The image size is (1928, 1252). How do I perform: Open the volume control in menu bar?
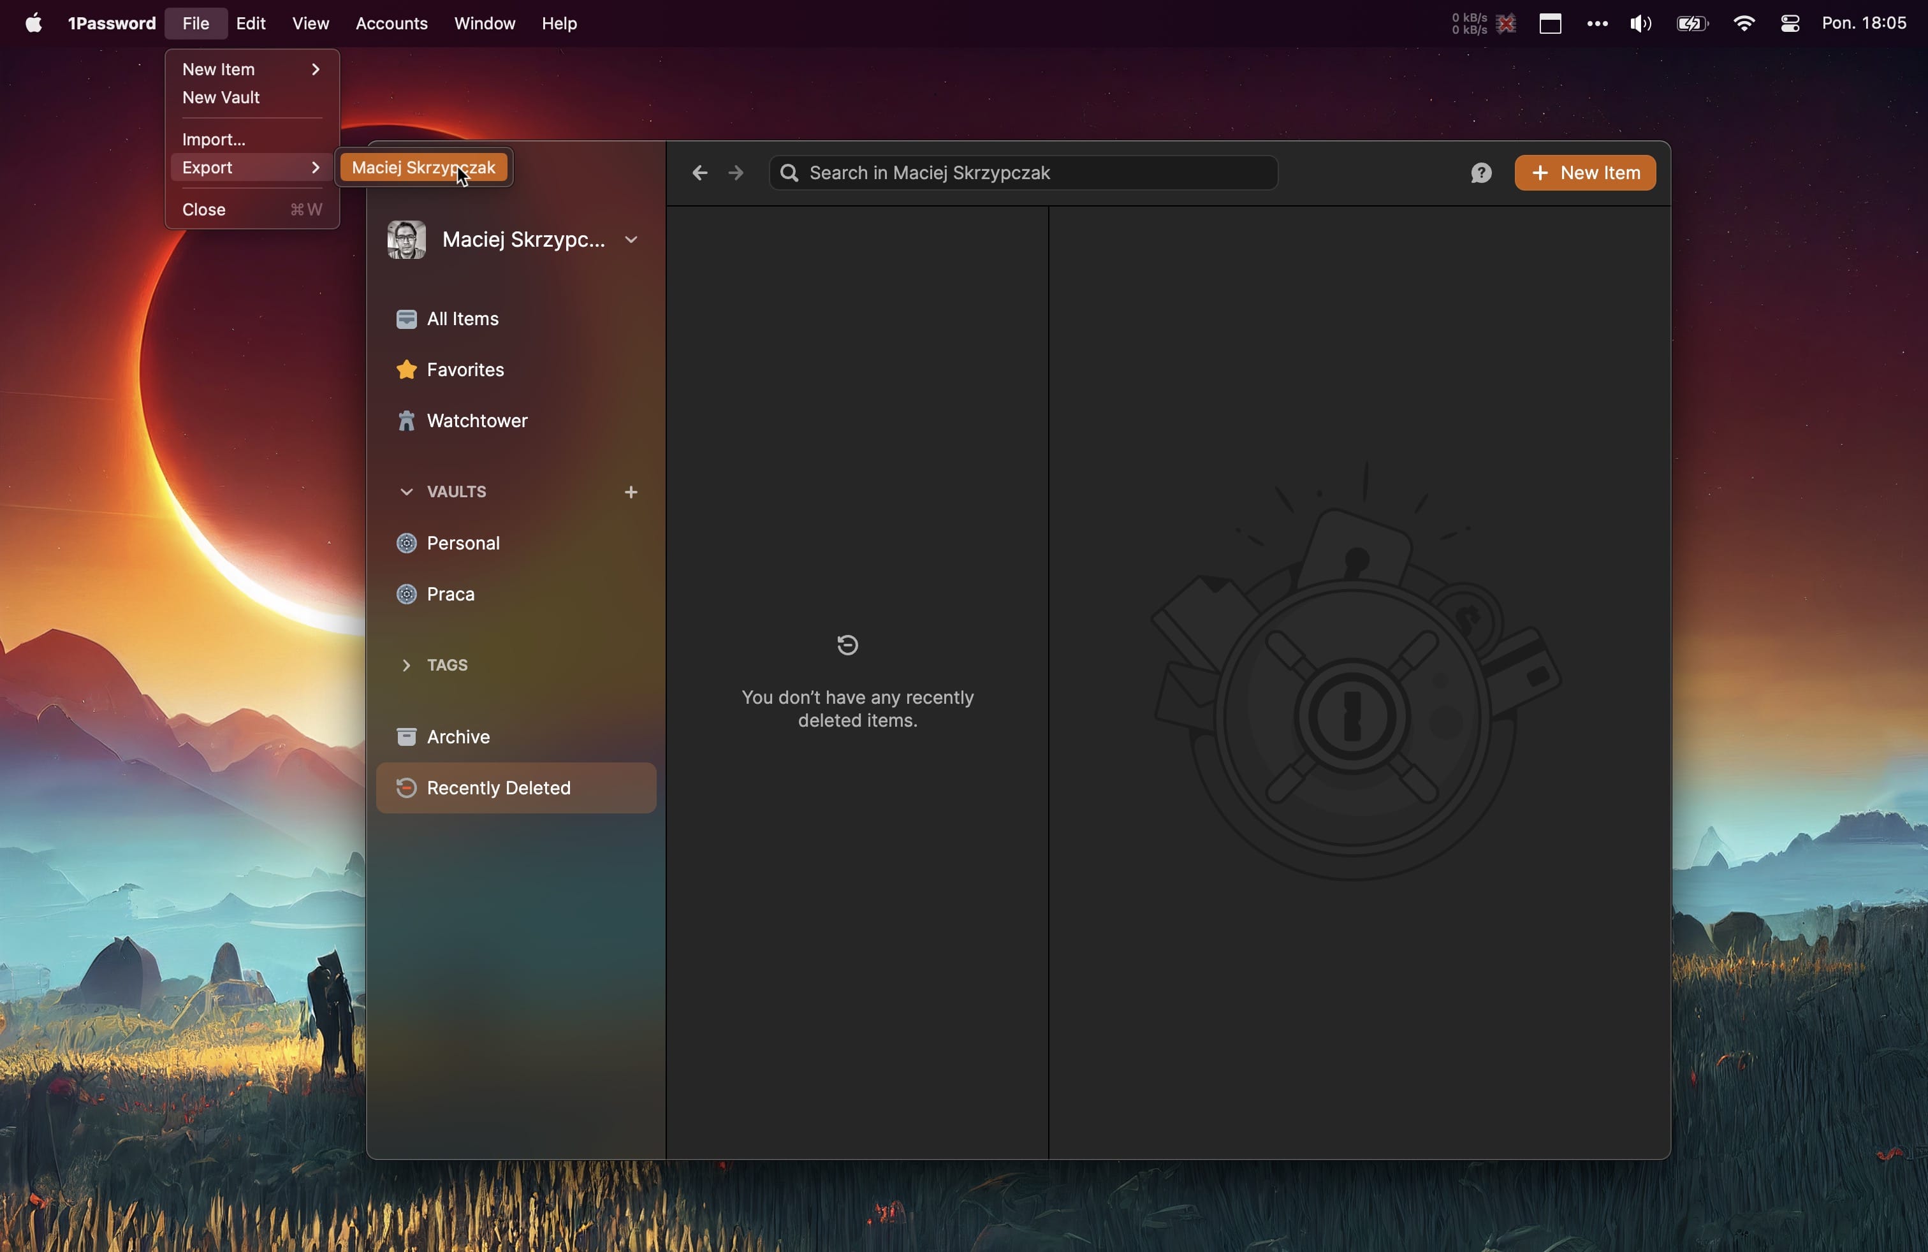coord(1642,24)
